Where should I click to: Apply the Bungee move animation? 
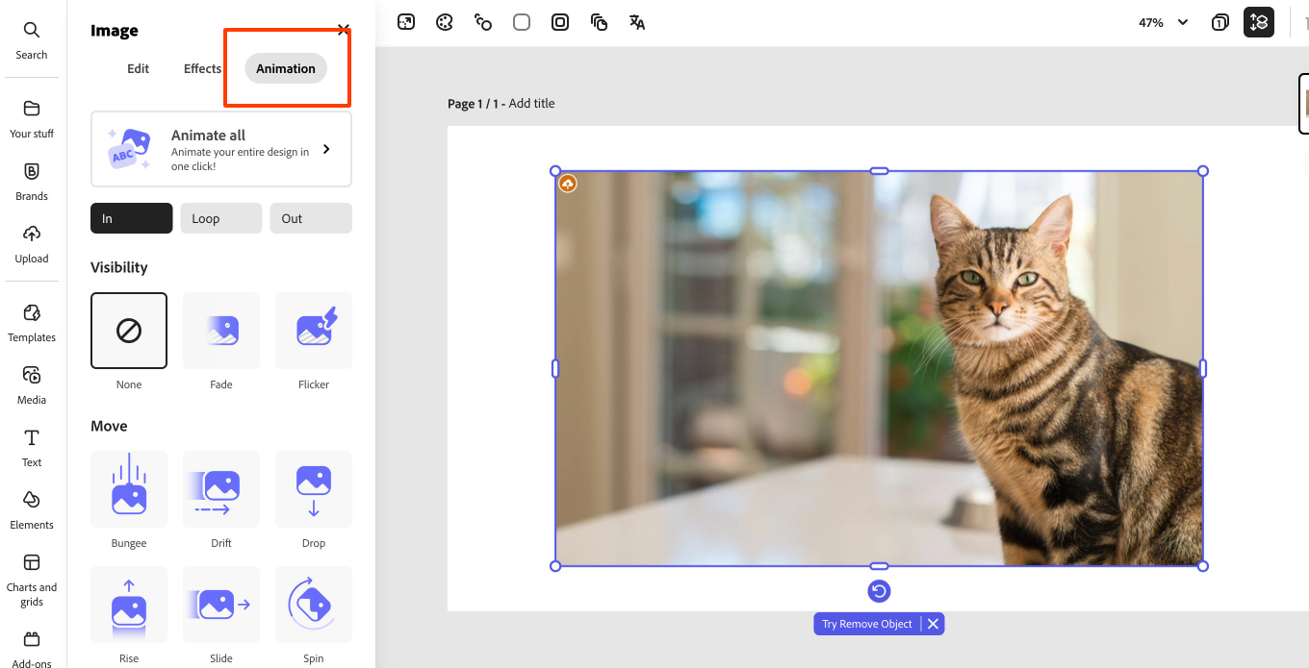[x=129, y=489]
